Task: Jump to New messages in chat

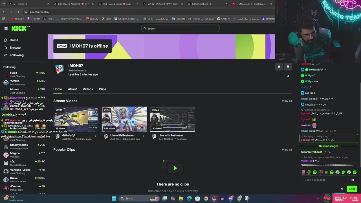Action: [328, 146]
